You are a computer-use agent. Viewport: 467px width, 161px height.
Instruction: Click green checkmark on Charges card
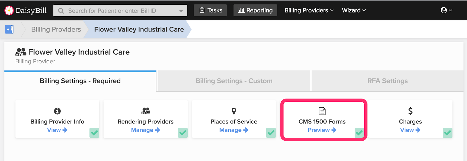(x=447, y=133)
